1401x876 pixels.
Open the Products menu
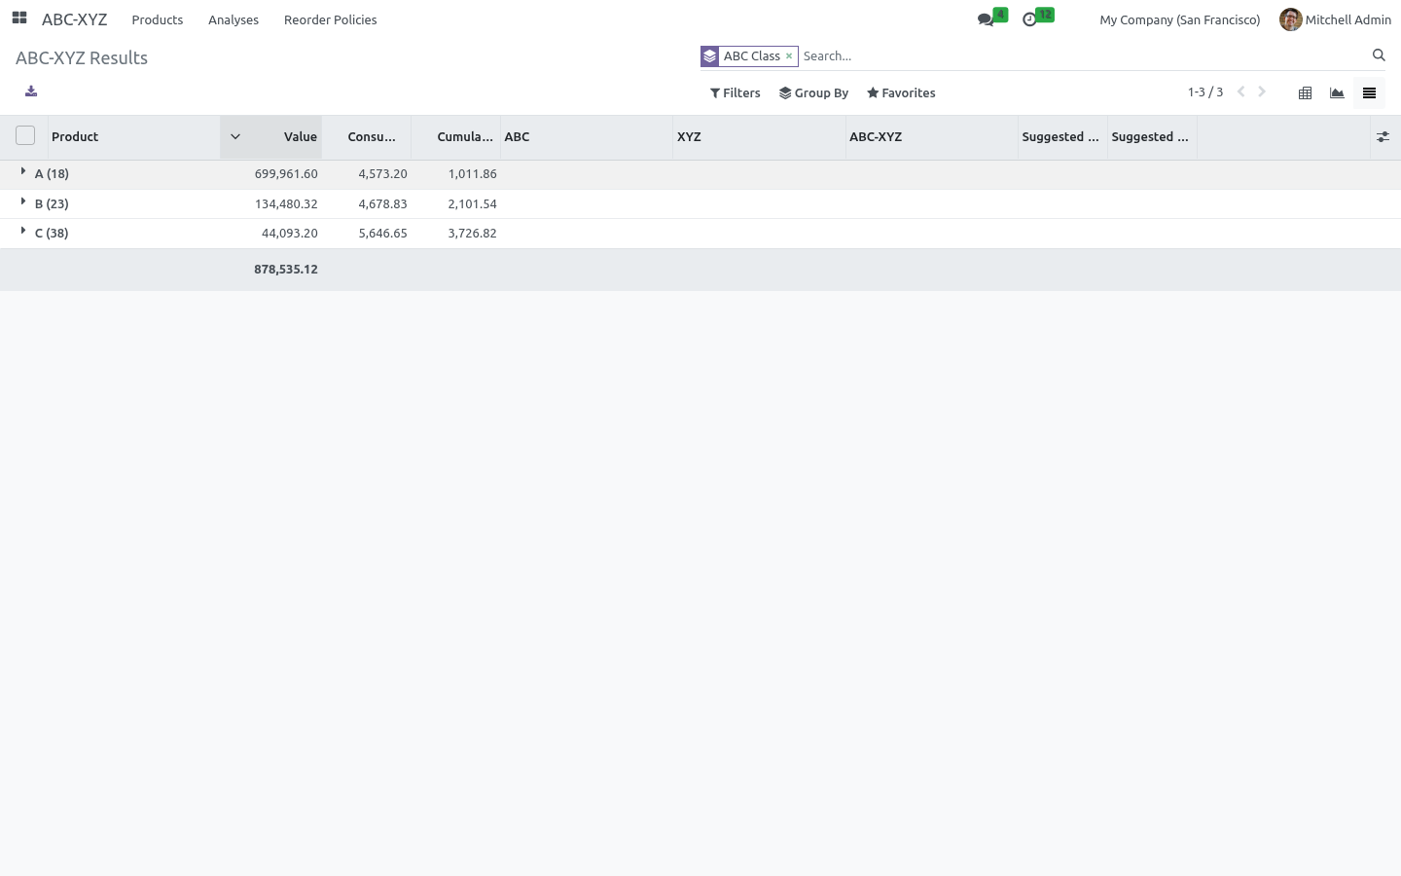pos(158,19)
